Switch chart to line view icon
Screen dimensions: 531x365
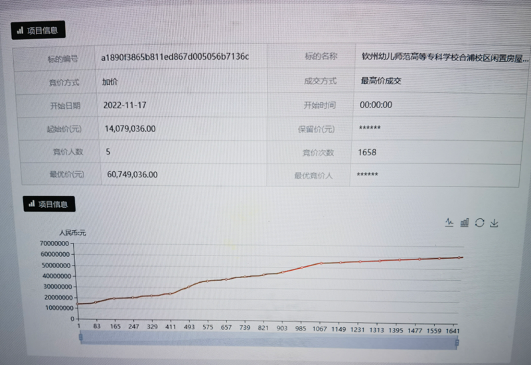point(449,223)
